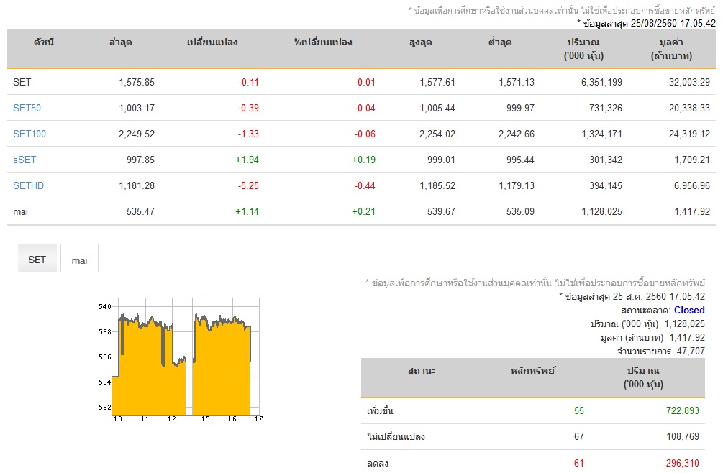Click the มูลค่า (ล้านบาท) column header
The width and height of the screenshot is (723, 473).
point(671,49)
